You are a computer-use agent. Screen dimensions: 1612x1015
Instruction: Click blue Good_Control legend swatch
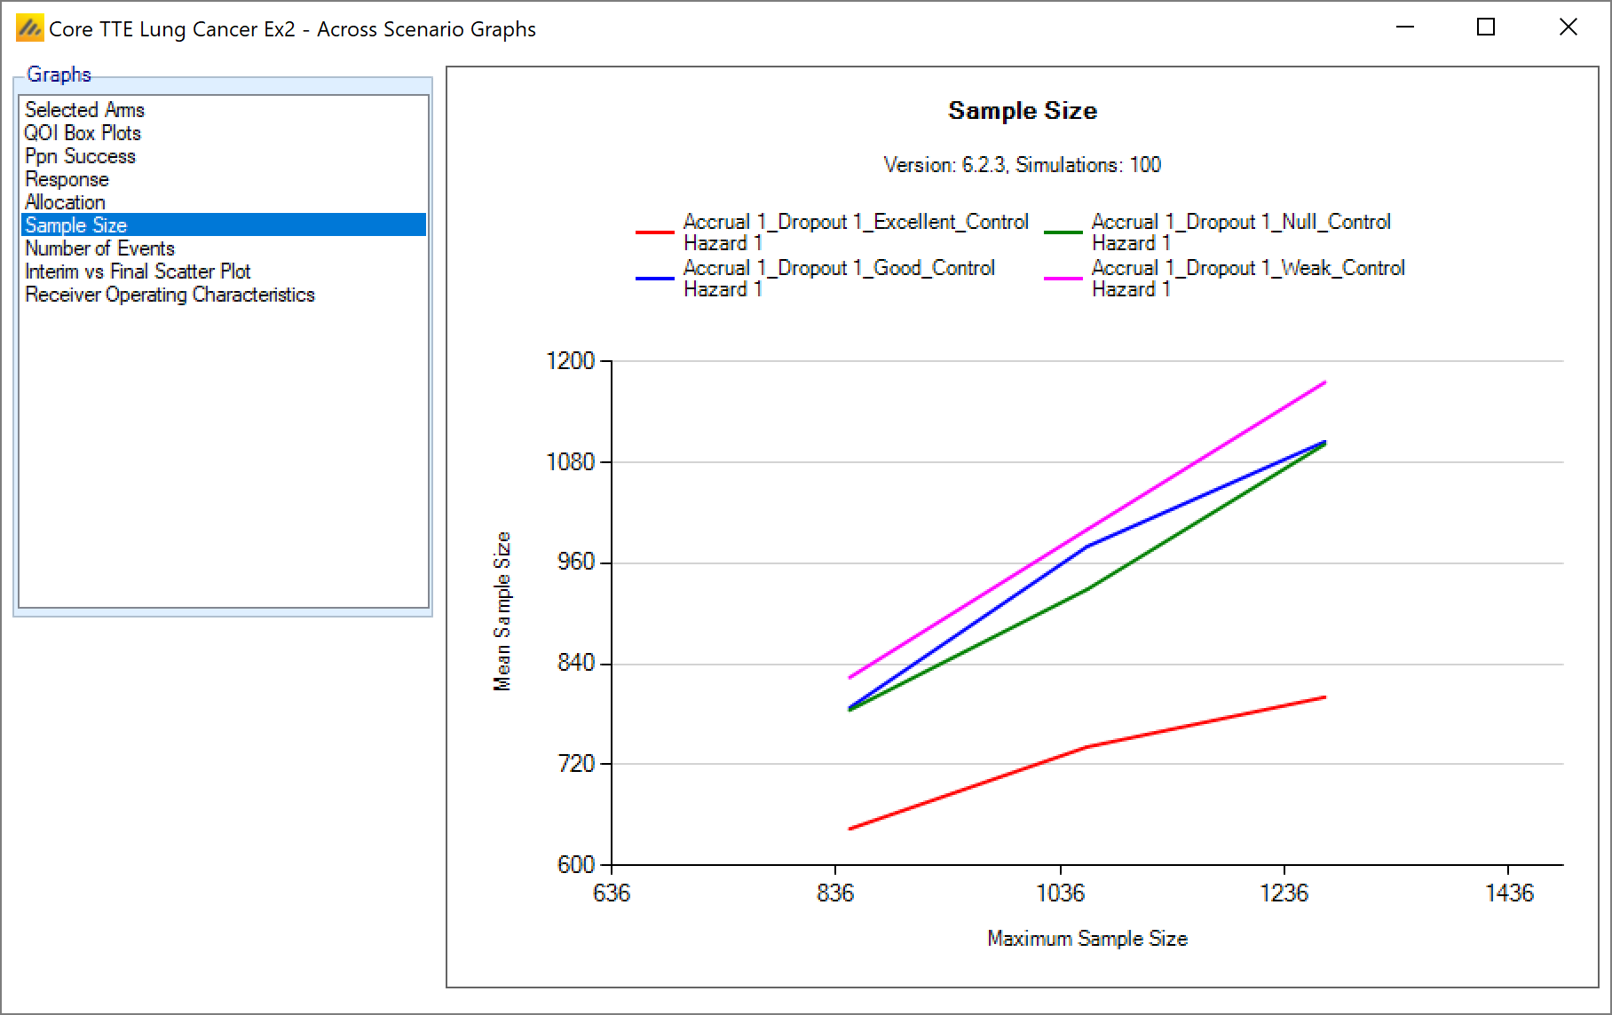click(655, 279)
